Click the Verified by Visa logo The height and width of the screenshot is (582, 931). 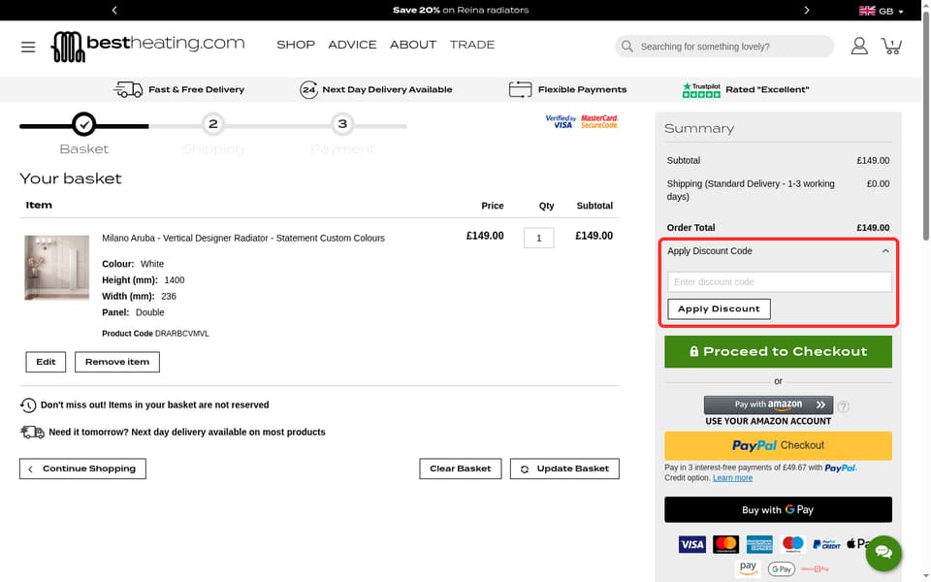[x=561, y=122]
